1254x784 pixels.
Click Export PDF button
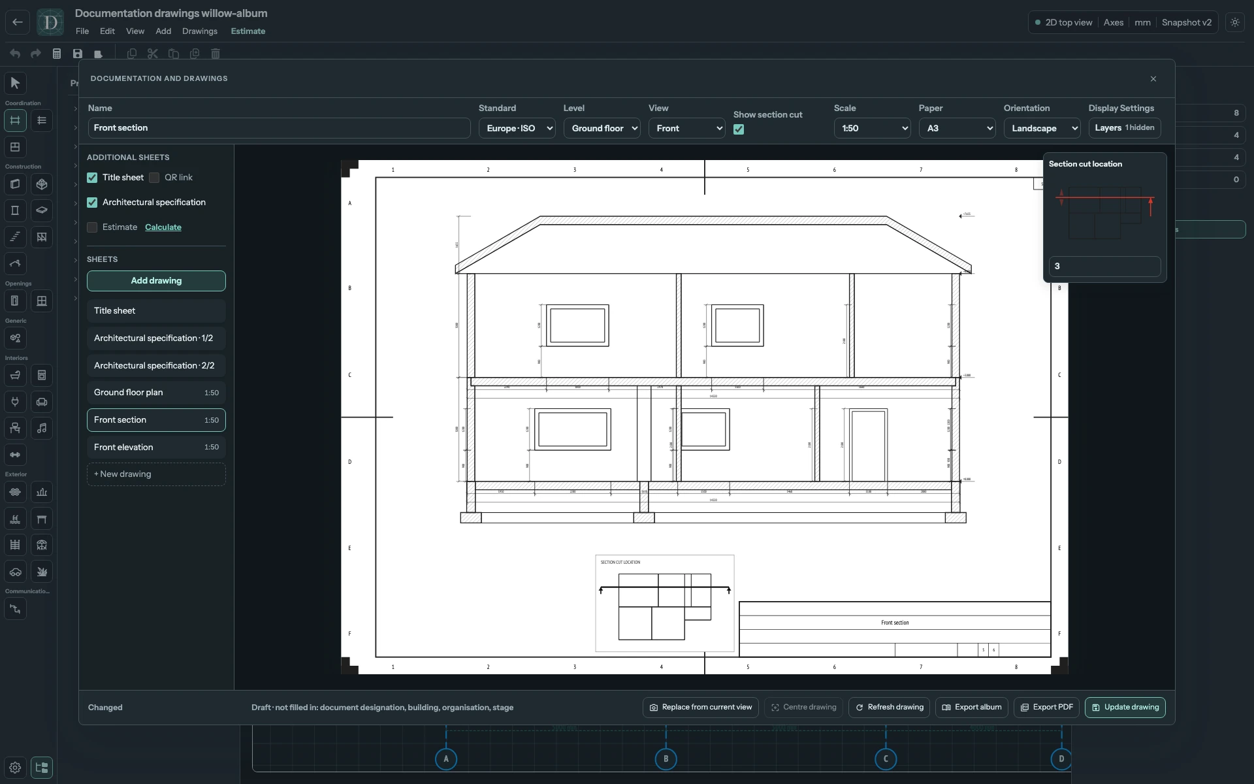(x=1046, y=708)
